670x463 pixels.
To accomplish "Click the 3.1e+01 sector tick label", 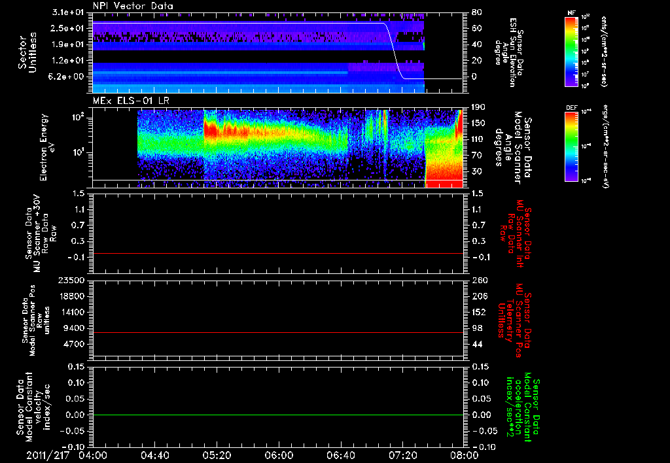I will pos(68,12).
